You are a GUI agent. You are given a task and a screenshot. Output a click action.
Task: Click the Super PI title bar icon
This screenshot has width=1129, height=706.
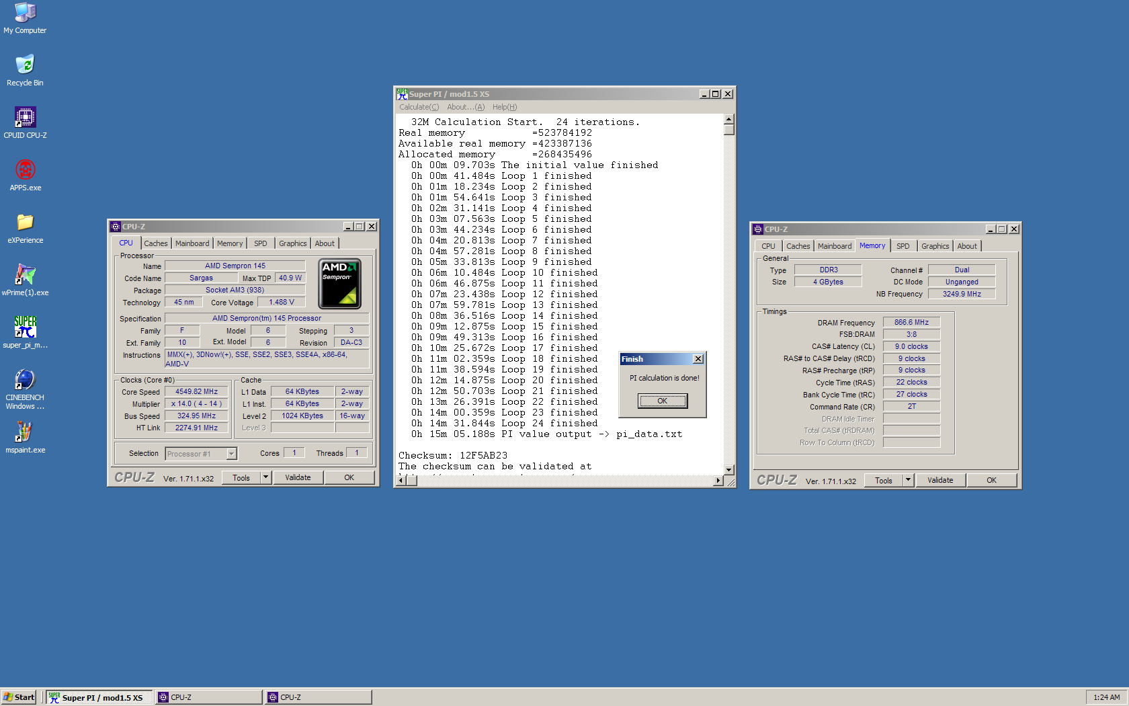pos(402,94)
